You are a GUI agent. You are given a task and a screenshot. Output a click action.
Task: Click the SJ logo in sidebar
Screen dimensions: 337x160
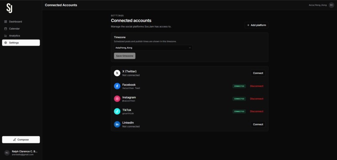click(x=9, y=8)
